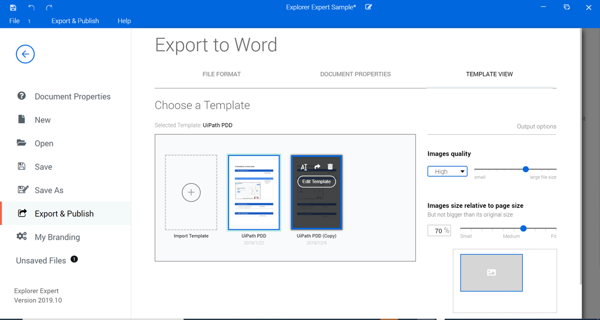Delete the UiPath PDD (Copy) template via trash icon
Screen dimensions: 600x320
click(330, 166)
